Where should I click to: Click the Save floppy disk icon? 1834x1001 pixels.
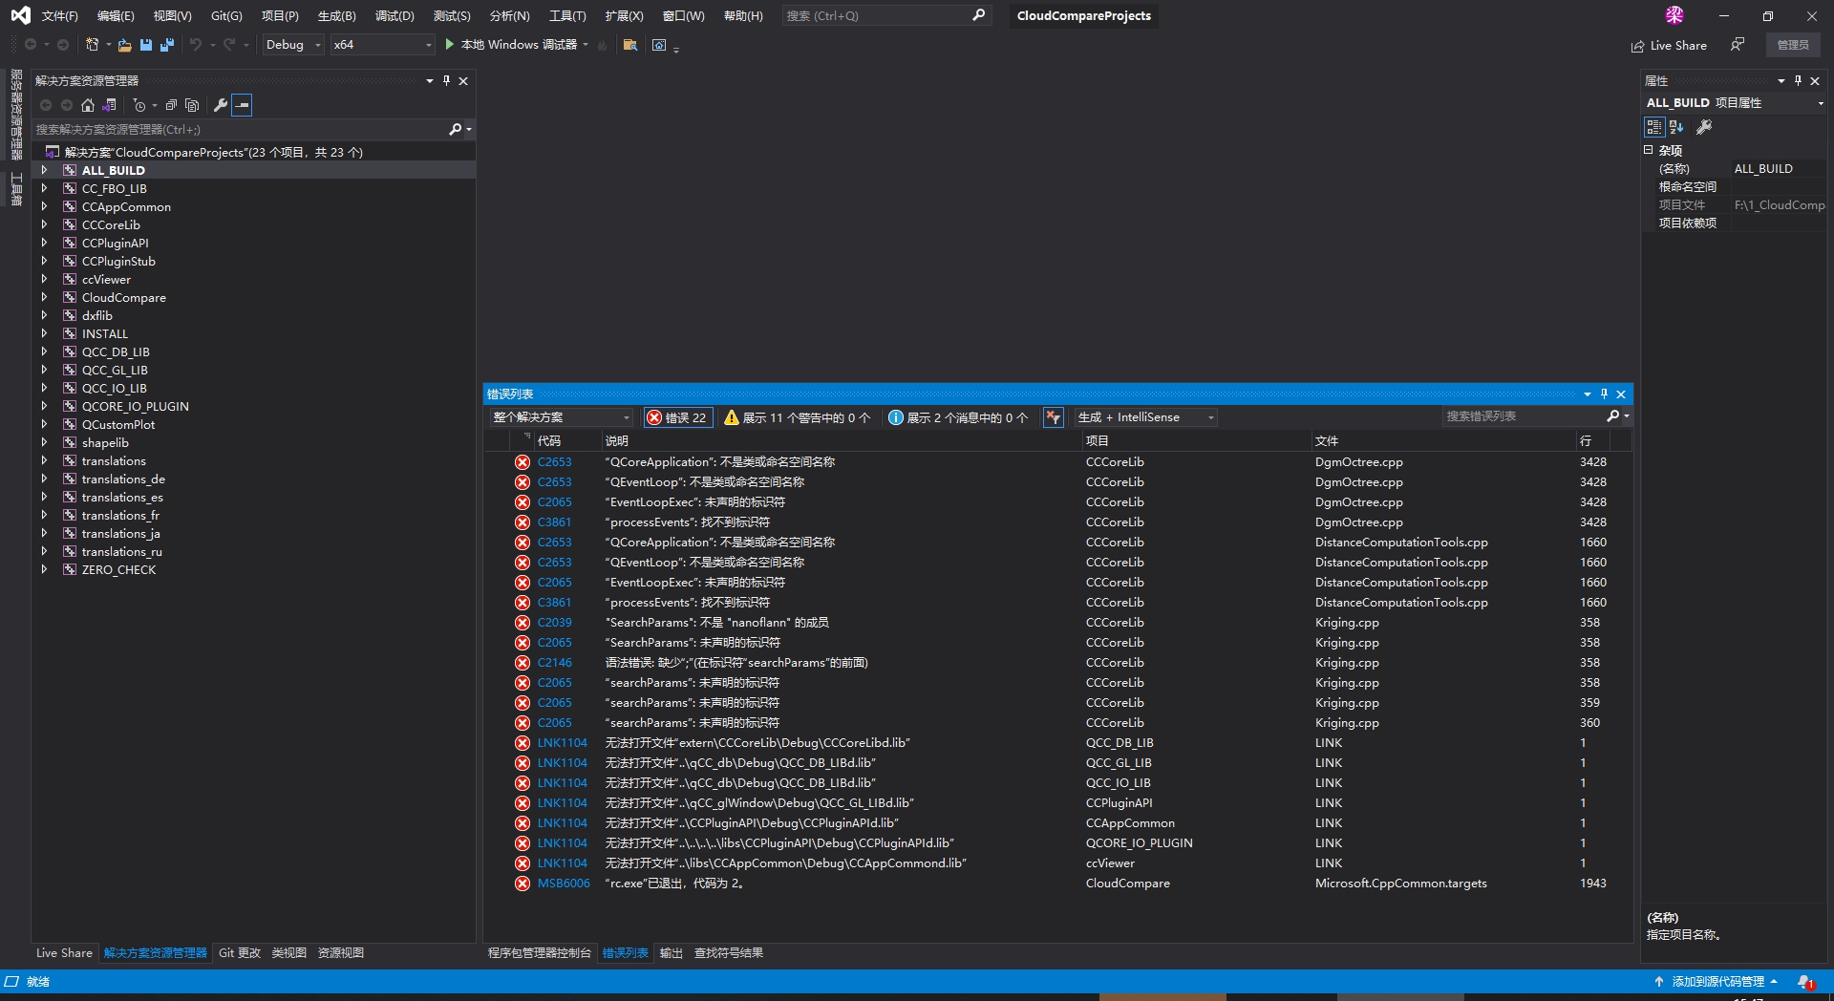click(x=146, y=45)
